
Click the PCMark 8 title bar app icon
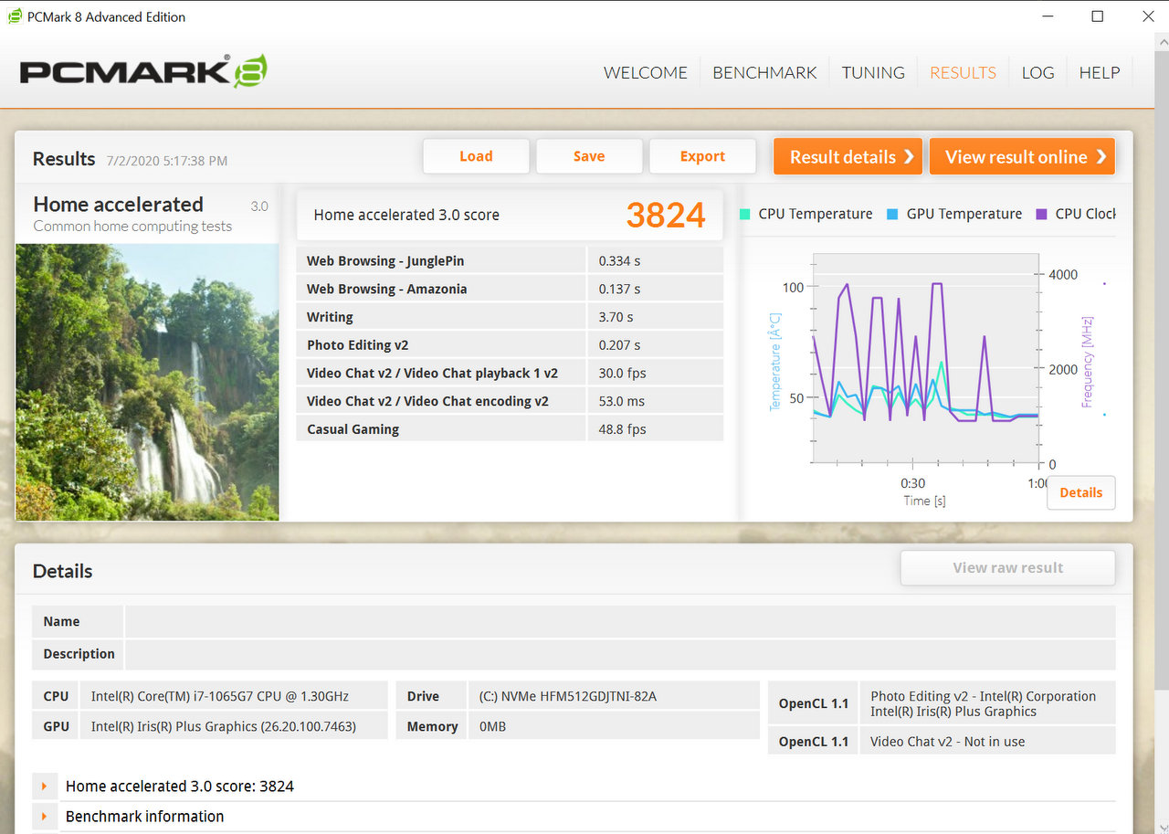tap(15, 16)
